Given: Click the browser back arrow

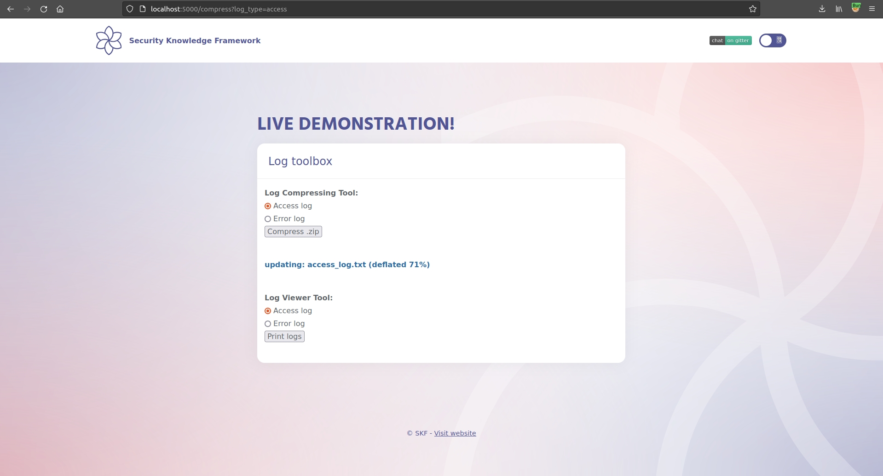Looking at the screenshot, I should 11,9.
